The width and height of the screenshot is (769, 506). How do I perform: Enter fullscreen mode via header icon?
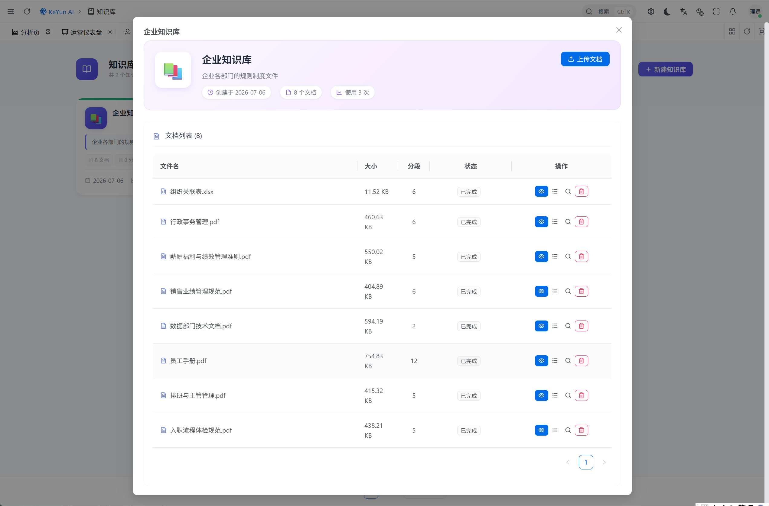tap(716, 11)
